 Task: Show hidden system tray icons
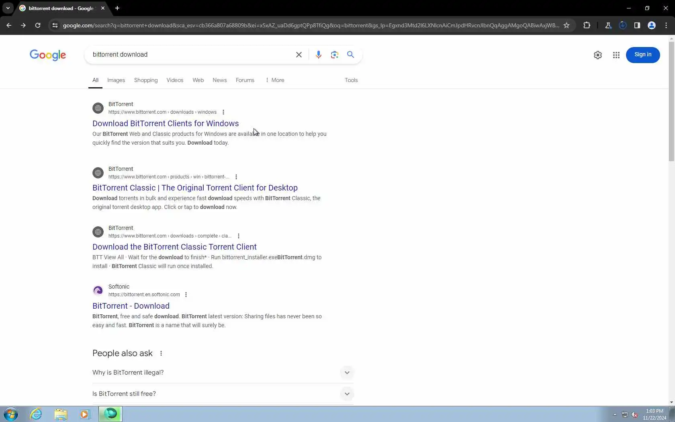click(x=615, y=414)
